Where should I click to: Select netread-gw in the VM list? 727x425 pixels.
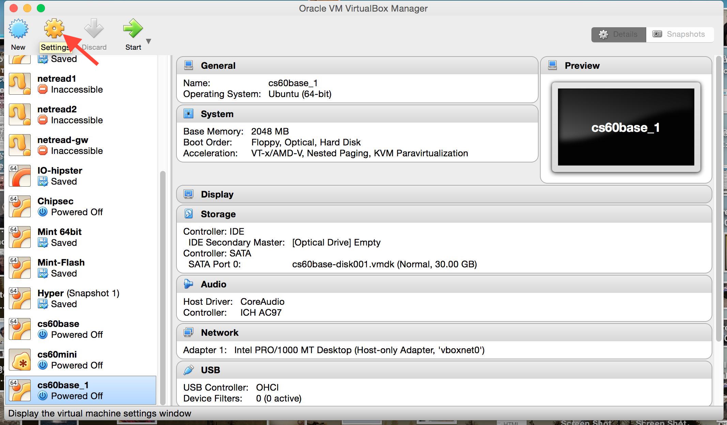(81, 145)
